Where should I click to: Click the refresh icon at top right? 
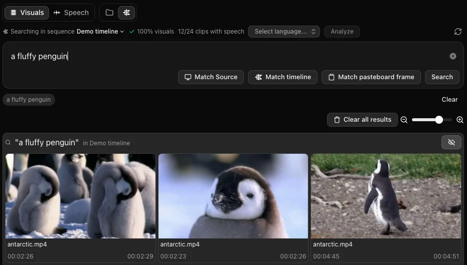pos(458,32)
